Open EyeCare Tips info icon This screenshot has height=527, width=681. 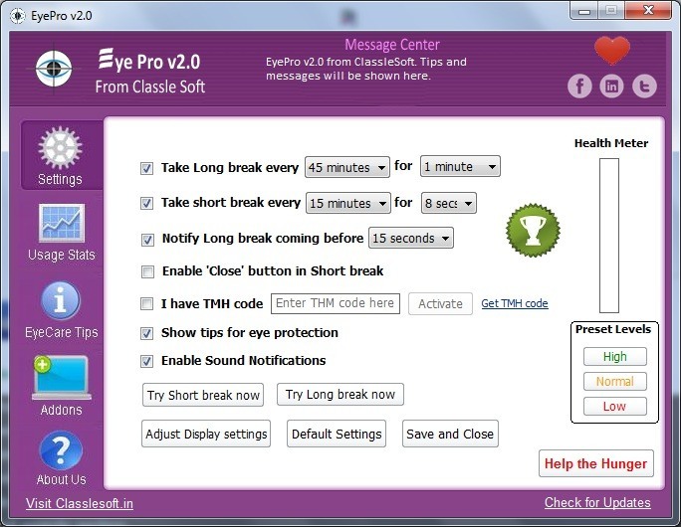(x=61, y=301)
